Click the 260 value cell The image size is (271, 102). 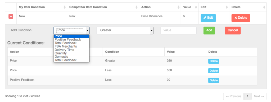coord(185,61)
